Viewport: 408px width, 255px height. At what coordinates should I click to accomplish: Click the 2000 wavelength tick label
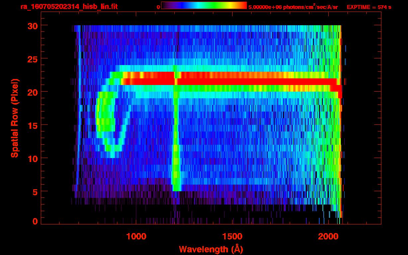pos(328,236)
